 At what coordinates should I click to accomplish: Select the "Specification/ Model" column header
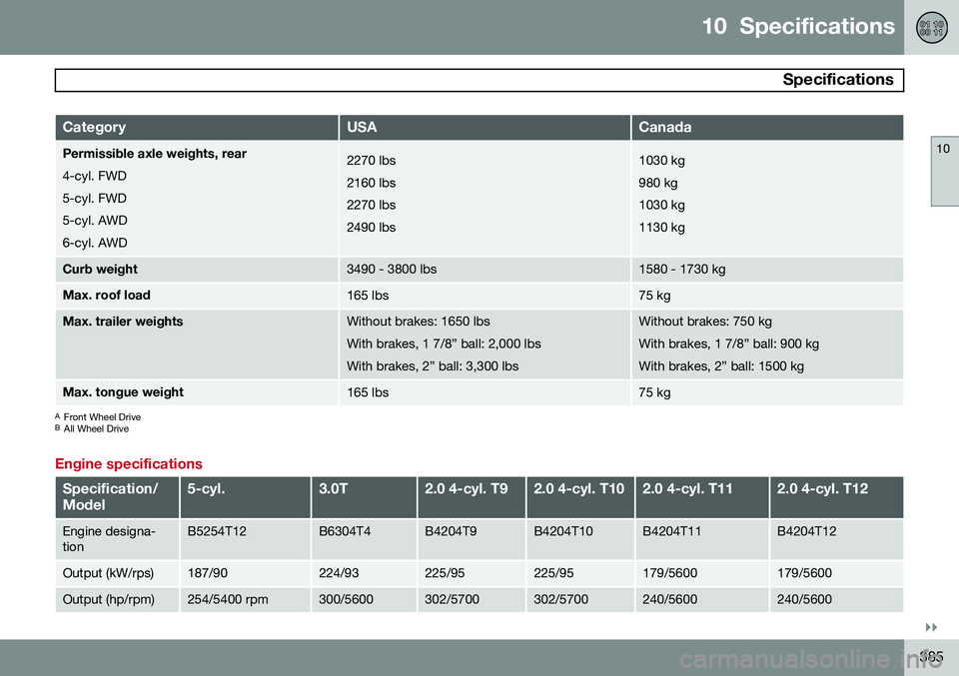tap(118, 497)
